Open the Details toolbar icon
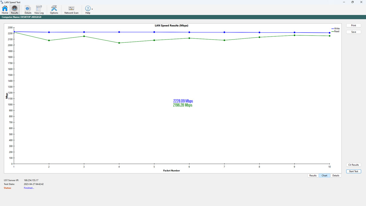The image size is (366, 206). pos(28,10)
